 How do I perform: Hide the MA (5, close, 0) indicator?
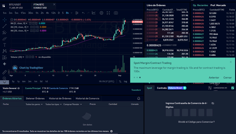pos(30,24)
